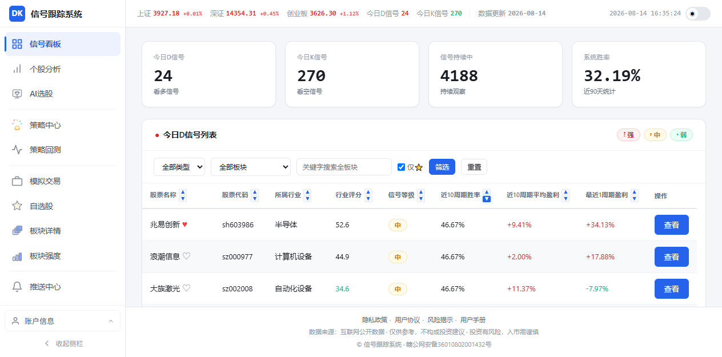Click the lightbulb icon beside 策略中心
Screen dimensions: 722x357
(17, 125)
